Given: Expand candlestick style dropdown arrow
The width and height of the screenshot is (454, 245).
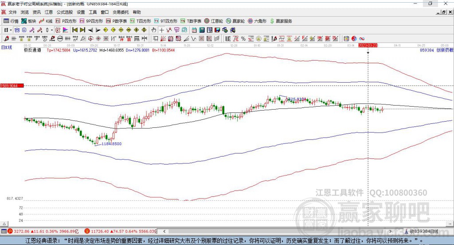Looking at the screenshot, I should coord(52,30).
